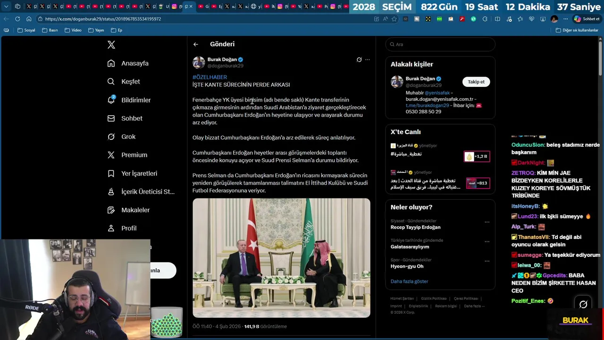
Task: Open the #تغطية_مباشرة live broadcast
Action: (x=406, y=154)
